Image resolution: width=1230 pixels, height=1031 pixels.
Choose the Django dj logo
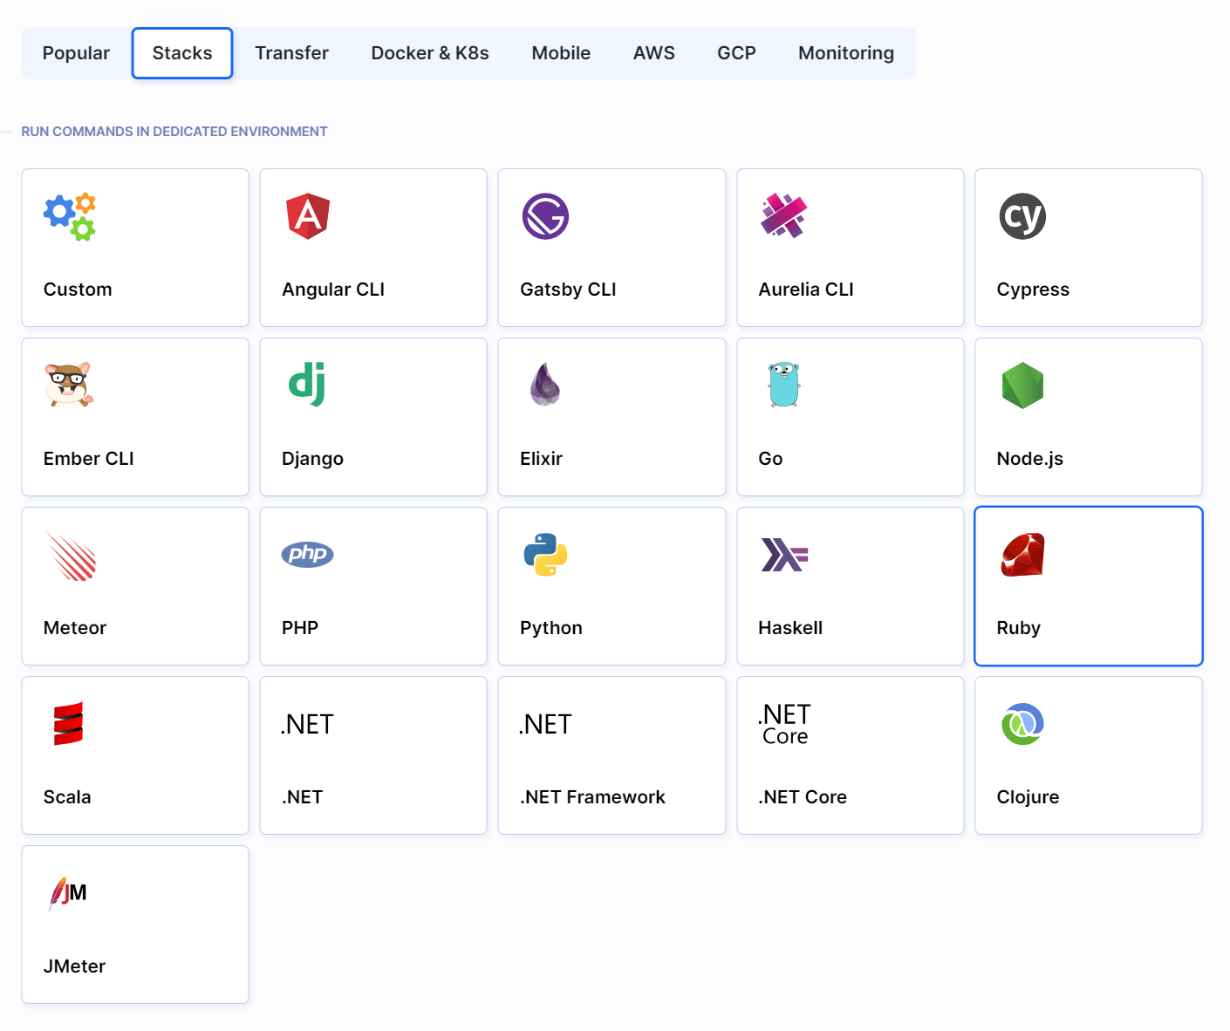click(x=307, y=385)
